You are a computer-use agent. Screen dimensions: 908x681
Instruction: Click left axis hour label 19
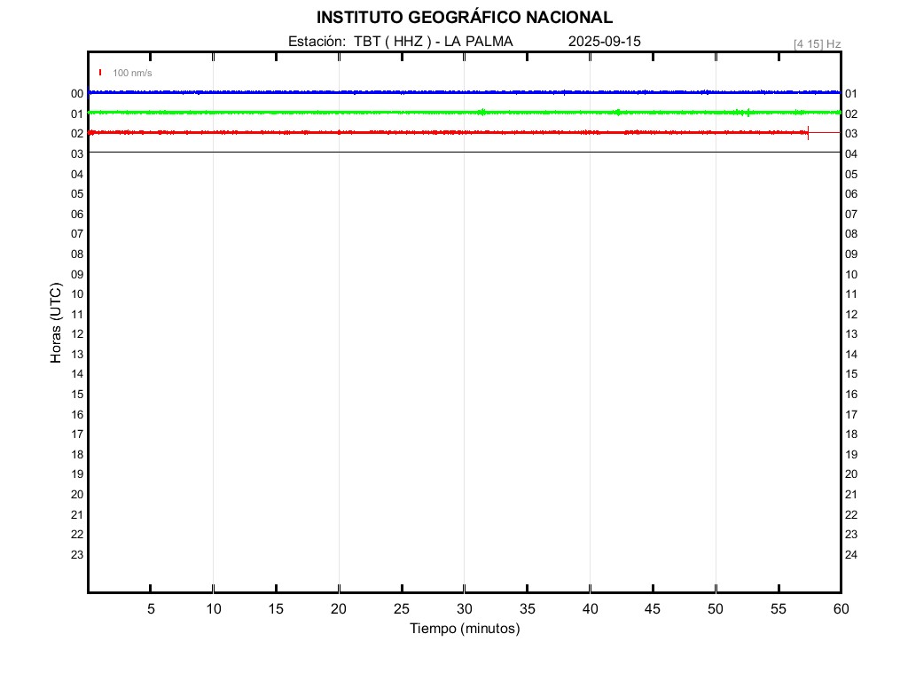(77, 474)
